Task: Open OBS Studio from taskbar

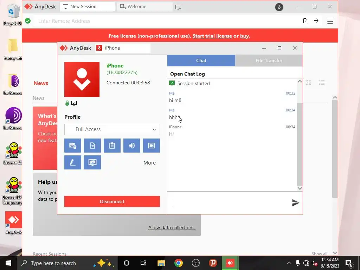Action: pos(195,263)
